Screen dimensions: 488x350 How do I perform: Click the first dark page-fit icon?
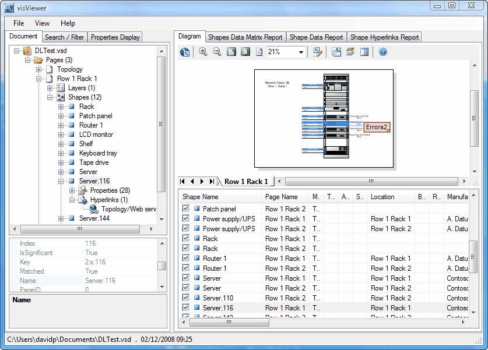(x=231, y=52)
